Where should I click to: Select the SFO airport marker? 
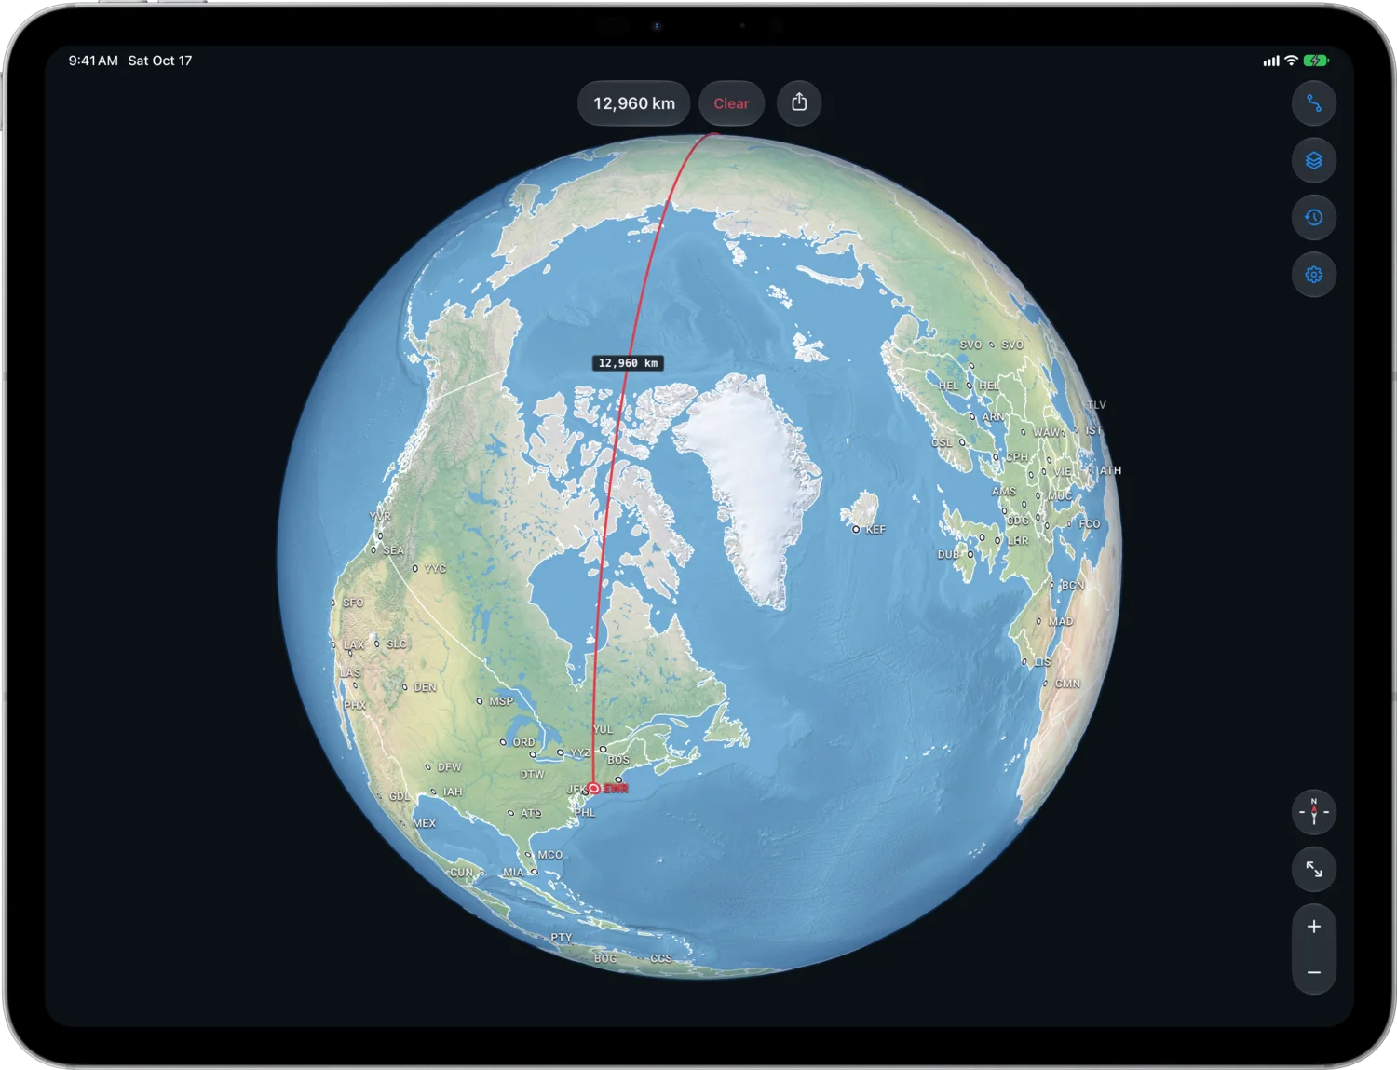pyautogui.click(x=333, y=603)
